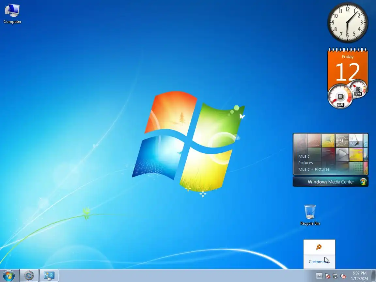Click the Media Center thumbnail mosaic
The width and height of the screenshot is (376, 282).
[330, 154]
